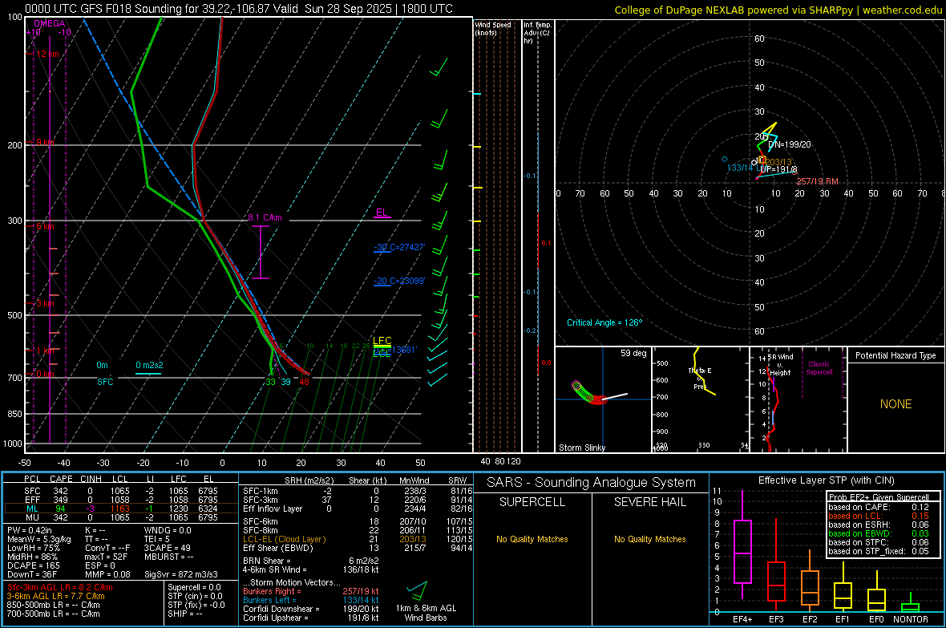946x628 pixels.
Task: Click 'maxT = 52F' value
Action: 106,557
